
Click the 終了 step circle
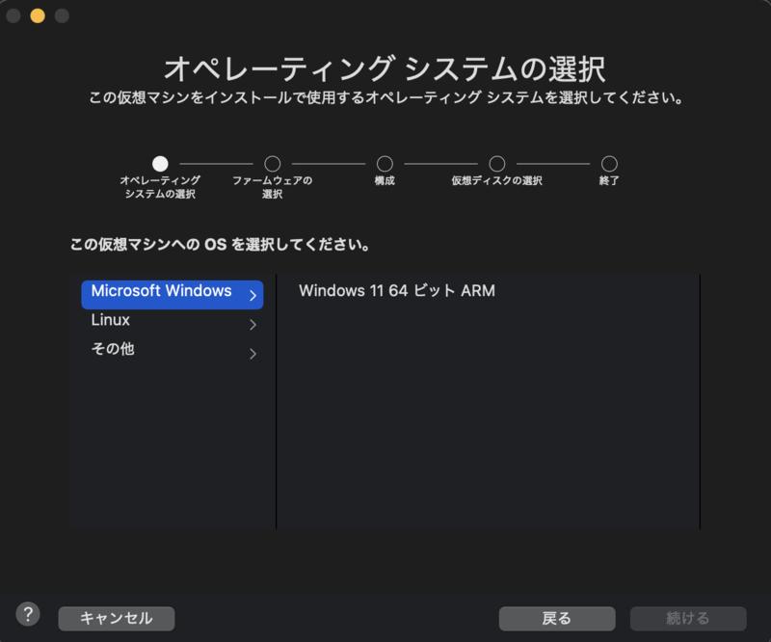pyautogui.click(x=609, y=163)
